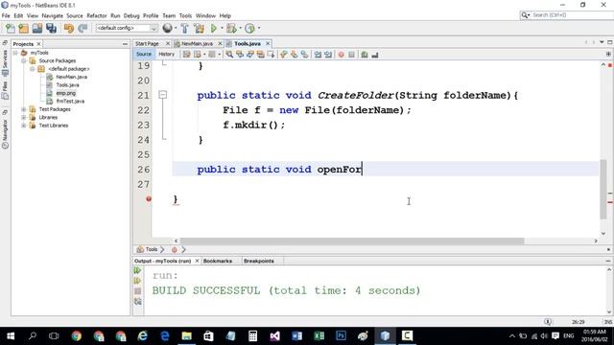Click the Stop square icon in Output panel
The height and width of the screenshot is (345, 614).
point(137,291)
